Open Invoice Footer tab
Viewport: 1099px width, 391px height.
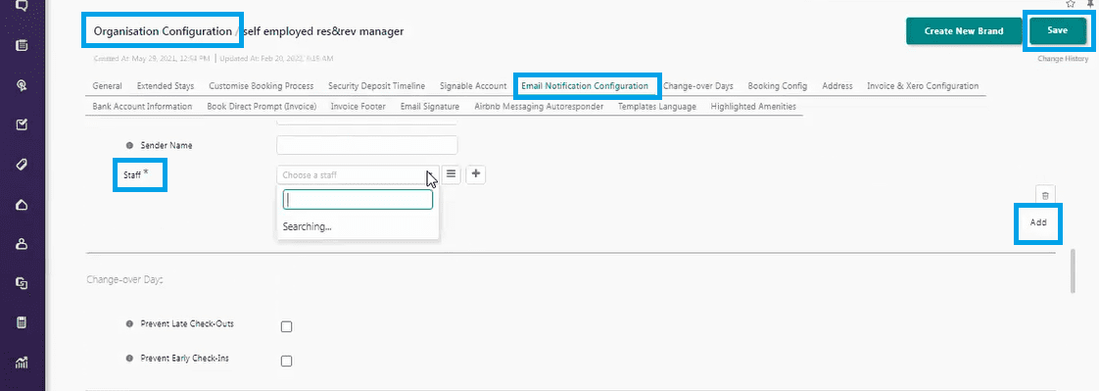tap(358, 107)
